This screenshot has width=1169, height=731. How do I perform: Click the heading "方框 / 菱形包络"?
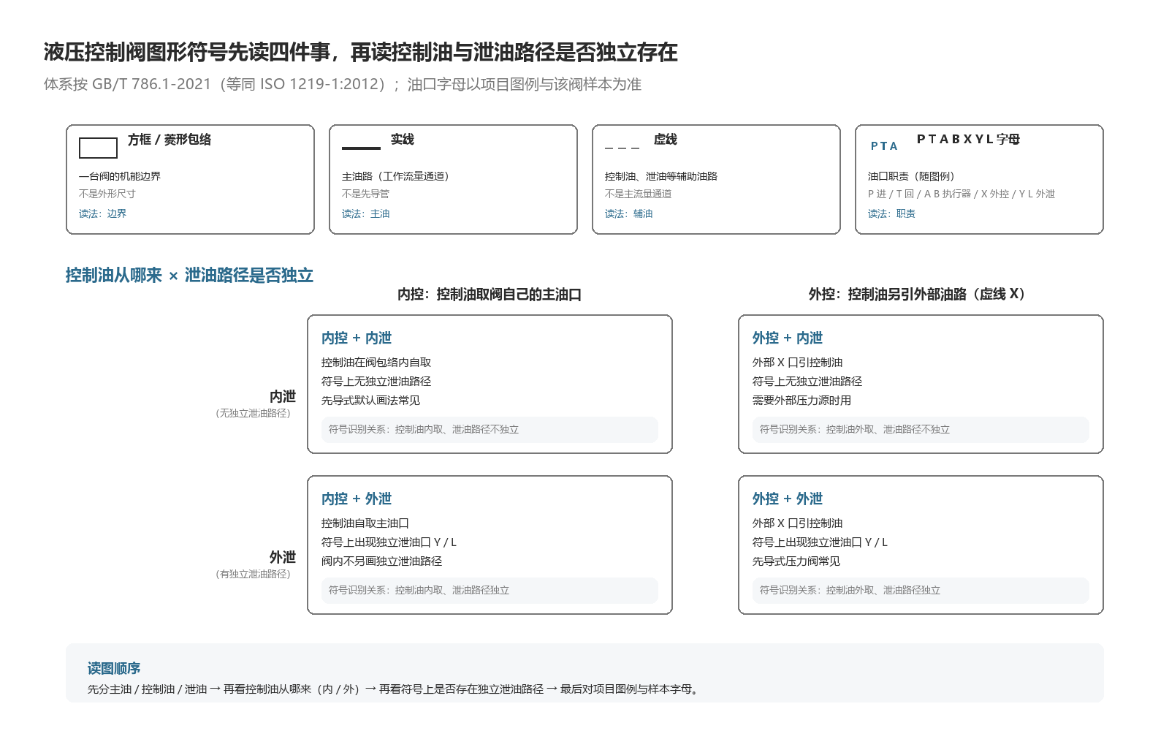[170, 140]
